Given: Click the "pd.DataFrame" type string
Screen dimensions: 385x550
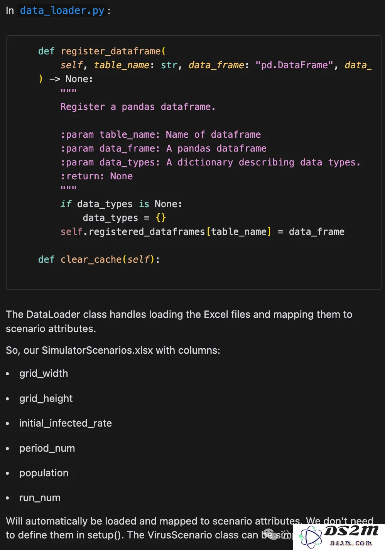Looking at the screenshot, I should click(294, 65).
